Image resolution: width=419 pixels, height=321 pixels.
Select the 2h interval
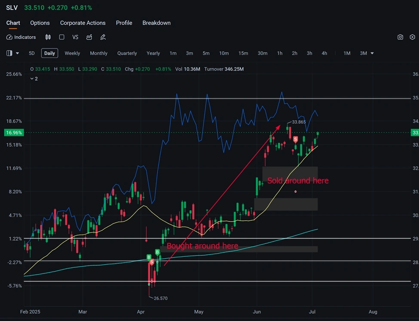coord(294,53)
